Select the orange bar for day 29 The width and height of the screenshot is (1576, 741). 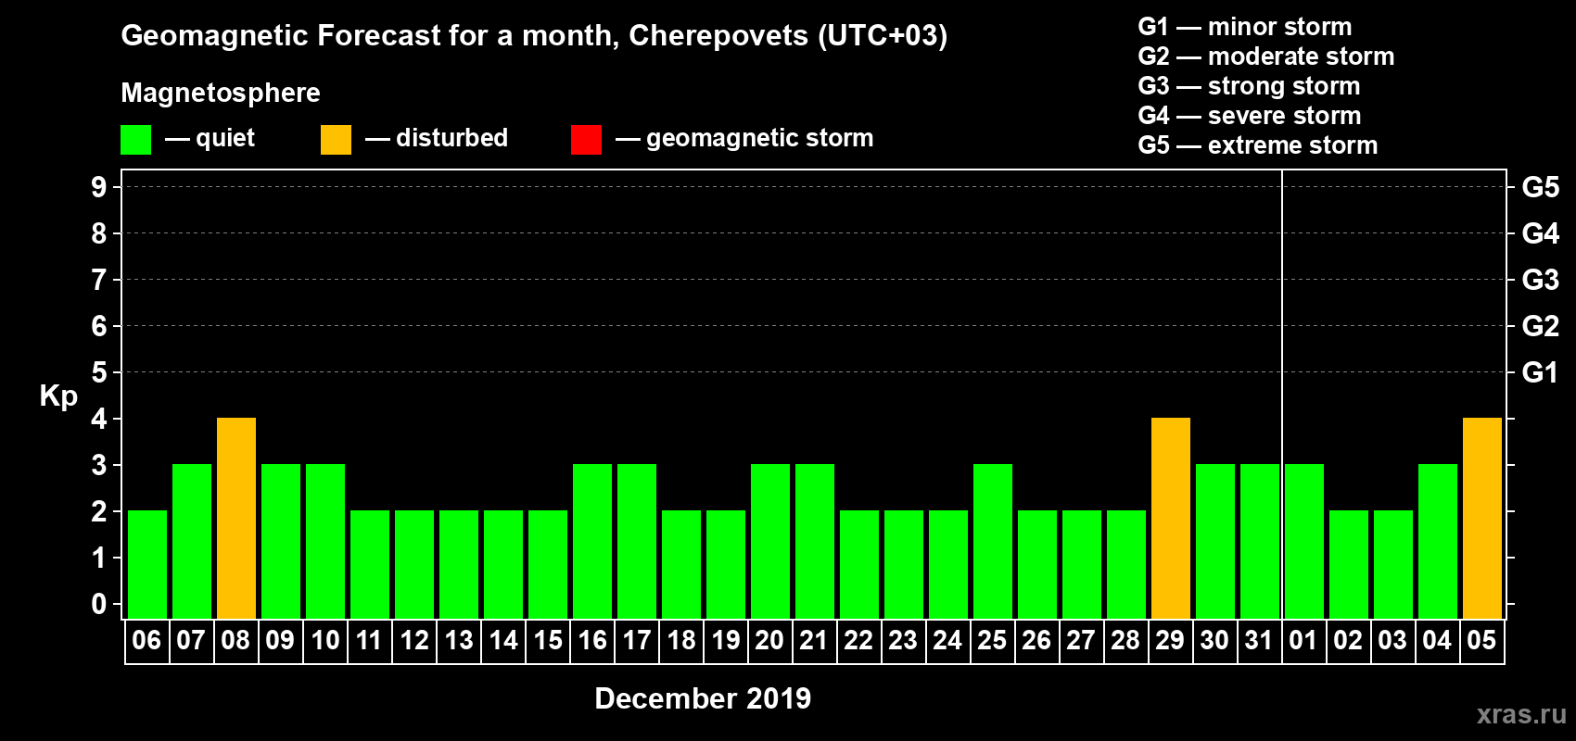(1171, 519)
